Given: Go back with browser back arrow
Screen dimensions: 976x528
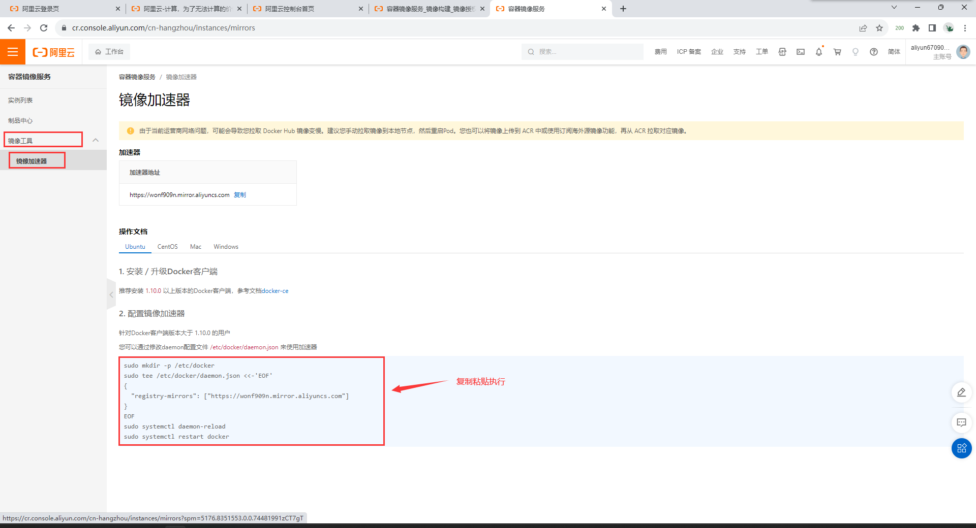Looking at the screenshot, I should tap(11, 28).
